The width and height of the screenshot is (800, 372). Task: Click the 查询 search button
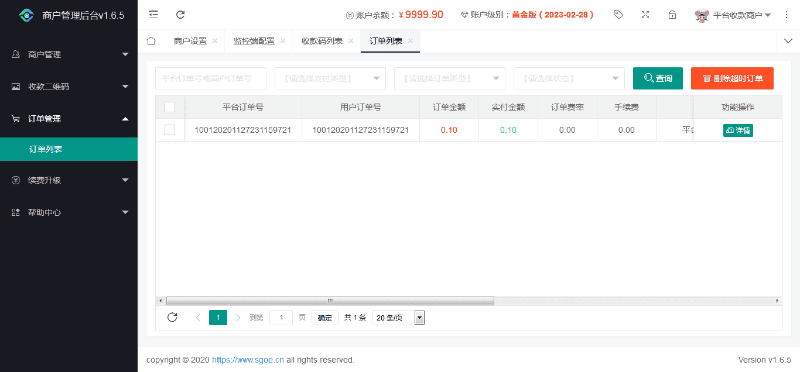pos(658,78)
